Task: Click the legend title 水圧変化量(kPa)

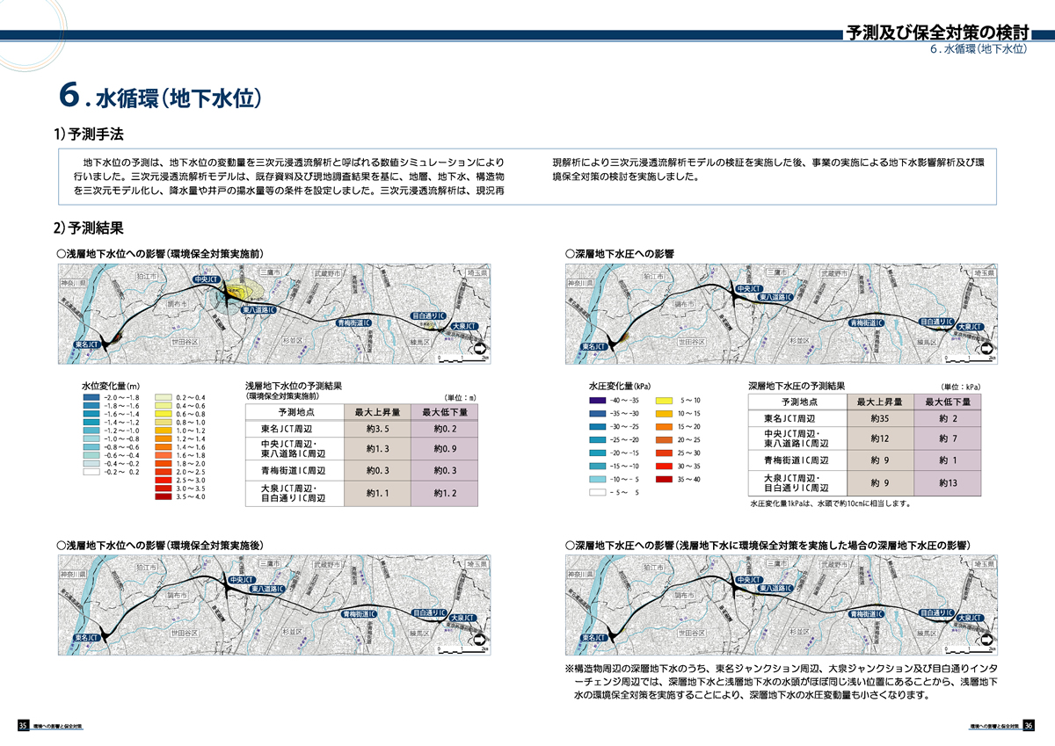Action: click(619, 386)
